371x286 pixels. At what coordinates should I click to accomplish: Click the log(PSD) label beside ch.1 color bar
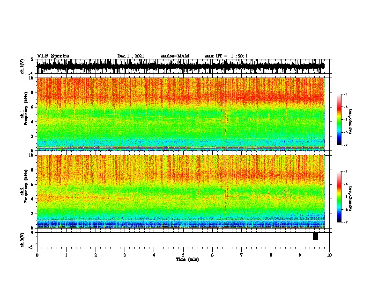click(351, 122)
